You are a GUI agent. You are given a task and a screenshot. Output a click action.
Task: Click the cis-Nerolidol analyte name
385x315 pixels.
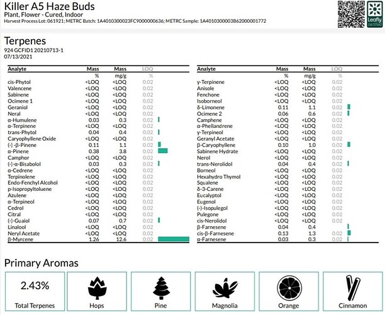point(211,220)
